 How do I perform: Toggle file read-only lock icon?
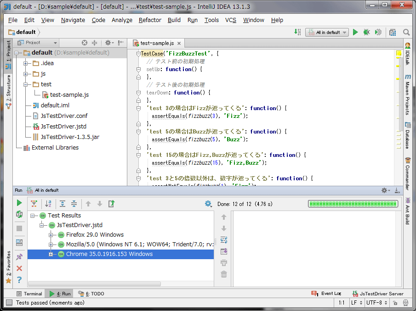coord(395,303)
